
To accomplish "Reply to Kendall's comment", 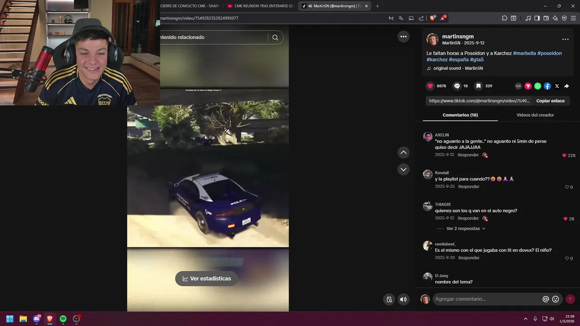I will pyautogui.click(x=469, y=187).
